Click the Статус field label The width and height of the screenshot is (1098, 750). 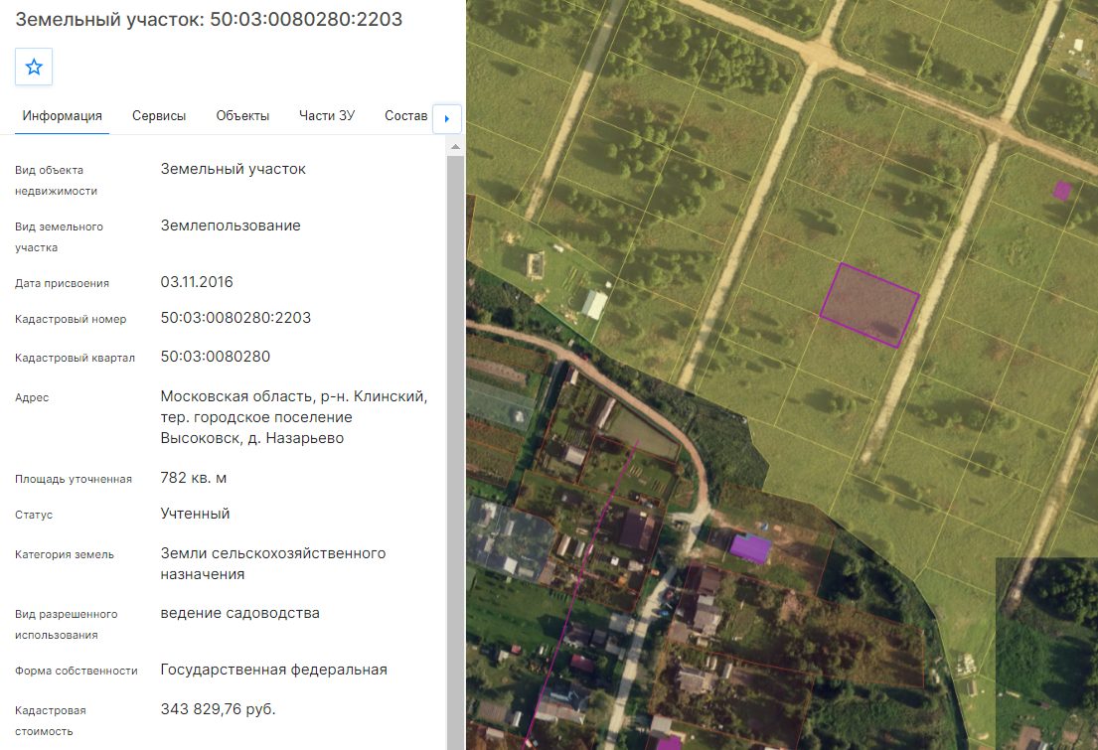pyautogui.click(x=34, y=515)
